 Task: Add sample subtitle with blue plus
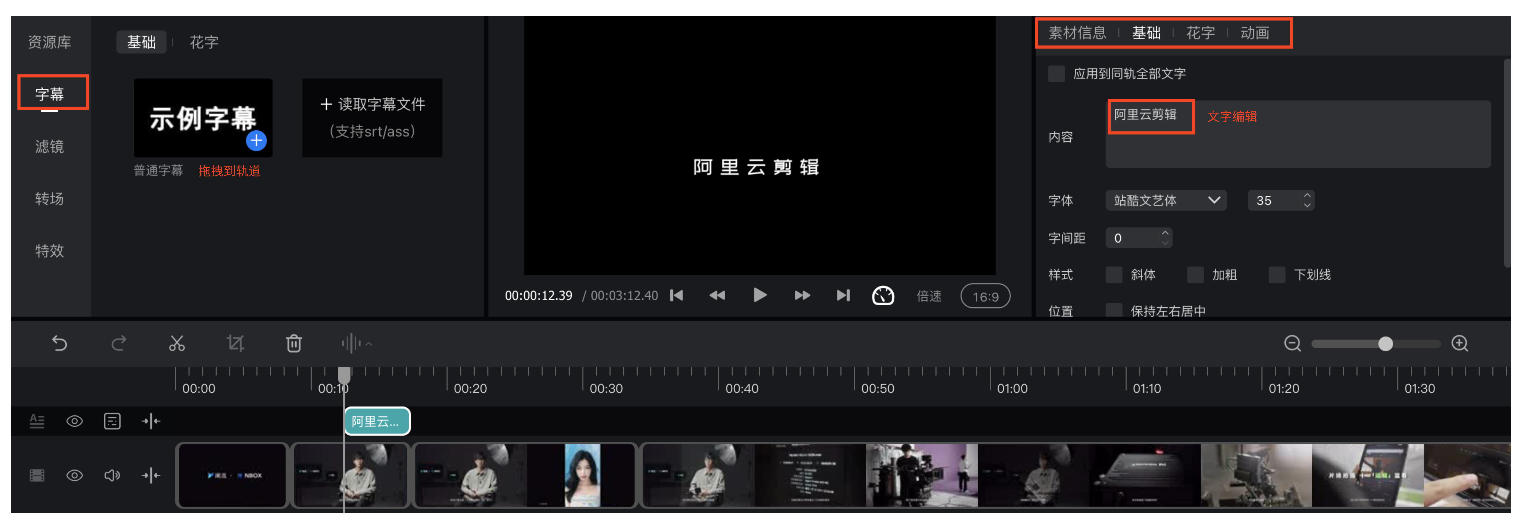coord(256,141)
